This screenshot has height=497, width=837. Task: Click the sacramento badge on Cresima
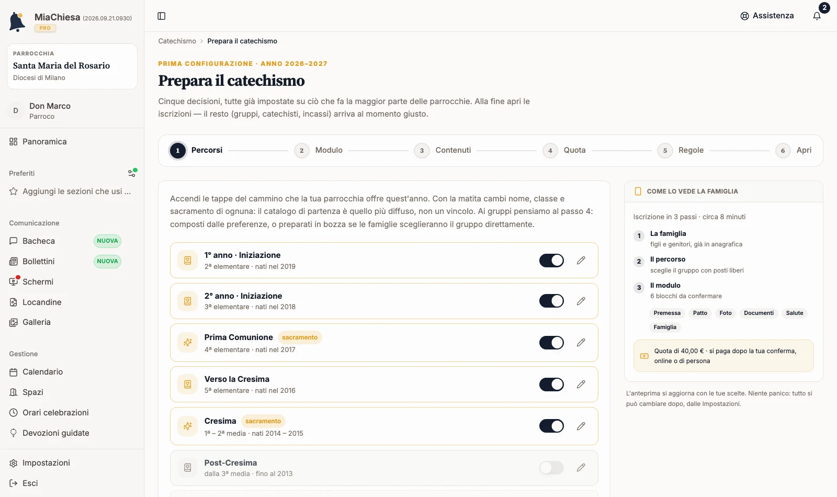click(x=263, y=421)
